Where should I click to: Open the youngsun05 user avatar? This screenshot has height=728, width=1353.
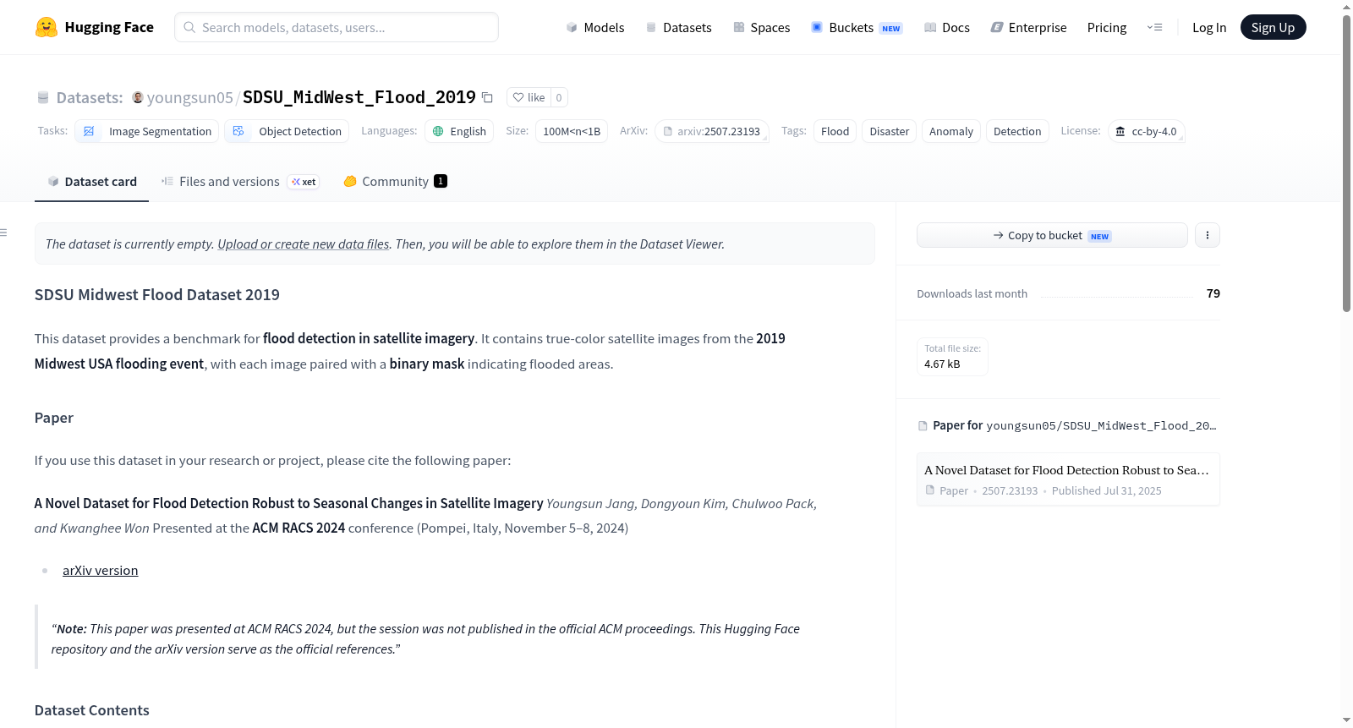[x=138, y=97]
